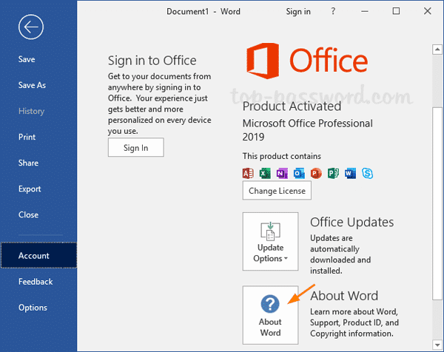Click the Office logo
Viewport: 444px width, 352px height.
pos(307,61)
